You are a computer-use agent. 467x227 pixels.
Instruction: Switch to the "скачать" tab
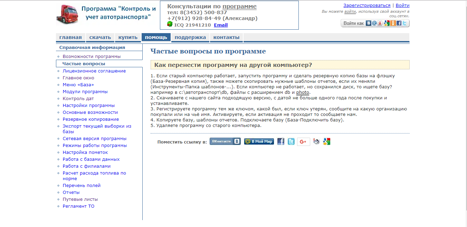click(100, 37)
